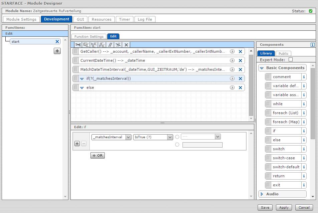Select the radio button beside the text field
Image resolution: width=318 pixels, height=213 pixels.
click(x=177, y=145)
